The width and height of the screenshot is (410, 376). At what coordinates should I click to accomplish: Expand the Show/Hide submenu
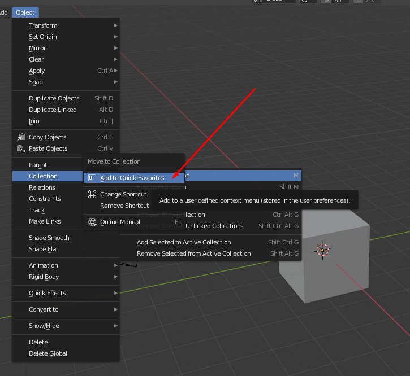tap(66, 326)
